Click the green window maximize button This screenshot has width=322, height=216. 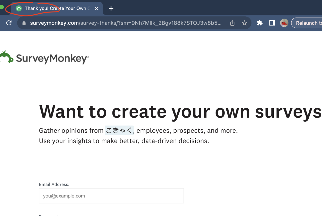[2, 7]
